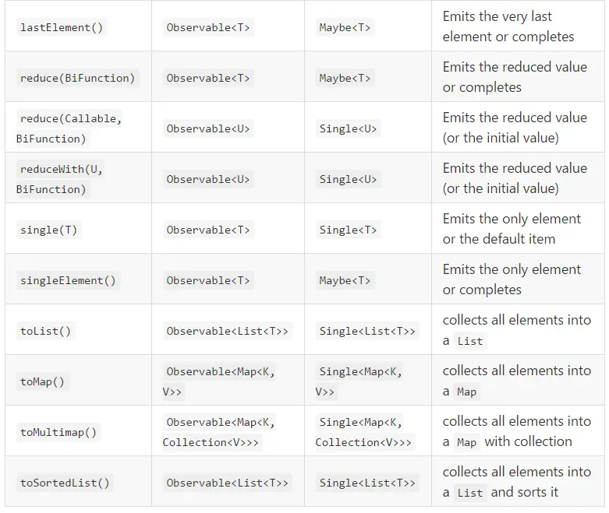Click Single<U> in the reduceWith row
The image size is (609, 513).
click(348, 179)
